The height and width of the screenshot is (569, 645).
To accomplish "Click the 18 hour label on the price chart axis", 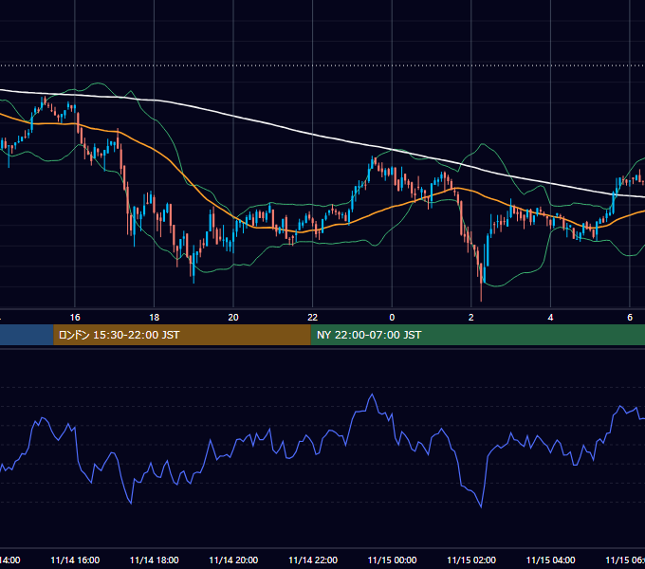I will (x=155, y=318).
